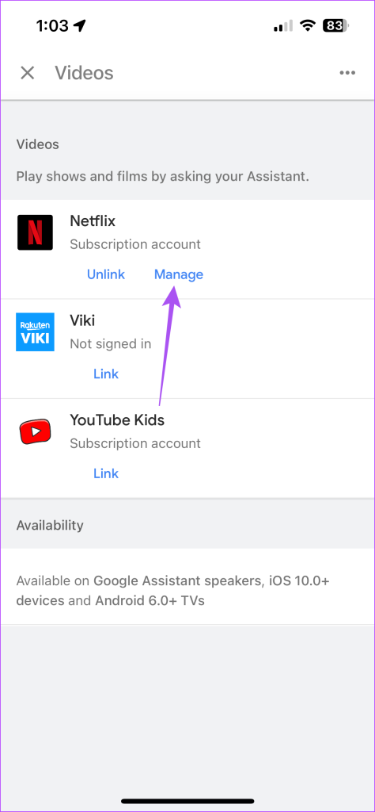Open Manage for Netflix

pos(179,274)
